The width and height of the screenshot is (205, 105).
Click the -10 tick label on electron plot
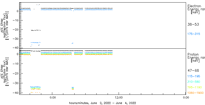[x=15, y=20]
